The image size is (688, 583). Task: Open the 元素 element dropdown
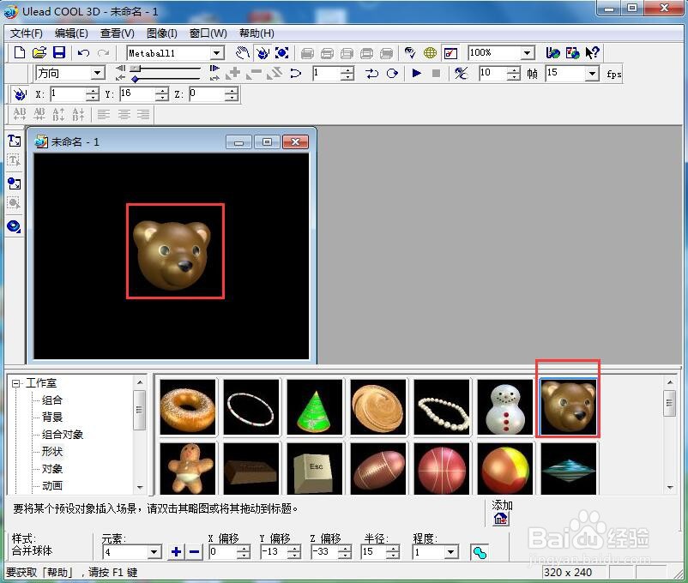154,552
